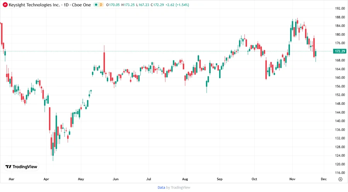This screenshot has width=348, height=192.
Task: Click the Cboe One exchange label
Action: pos(81,5)
